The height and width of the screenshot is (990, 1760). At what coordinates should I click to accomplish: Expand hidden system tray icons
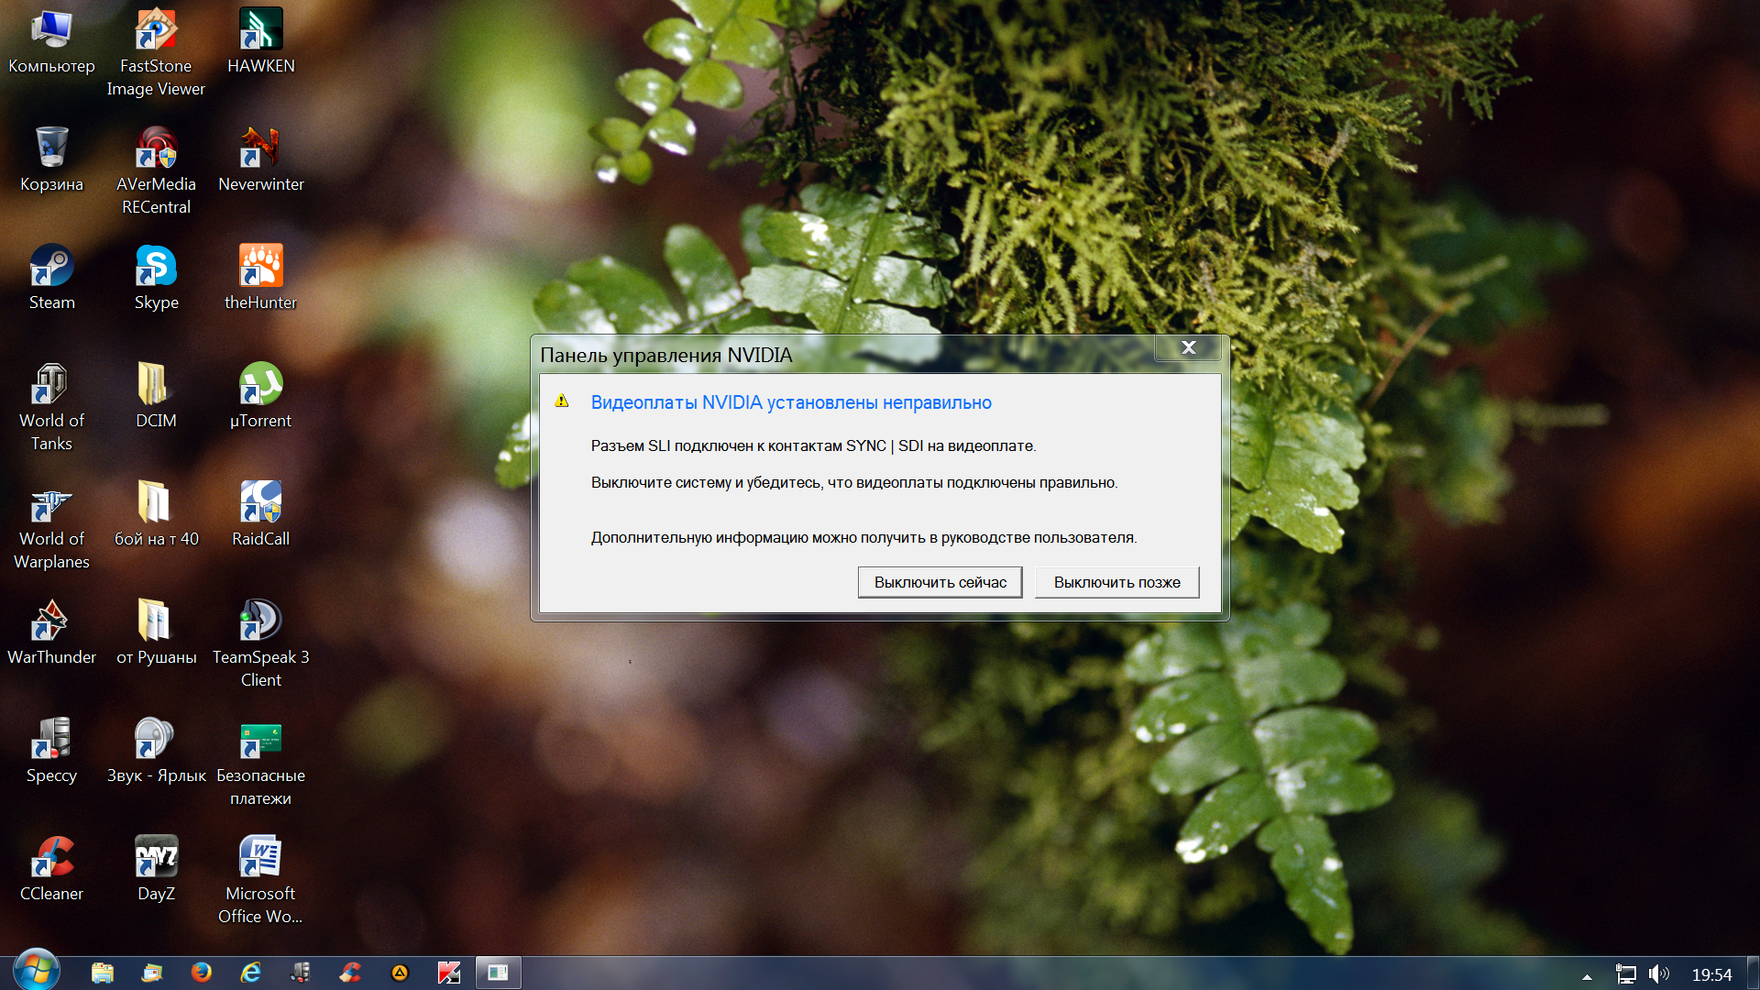pyautogui.click(x=1587, y=975)
